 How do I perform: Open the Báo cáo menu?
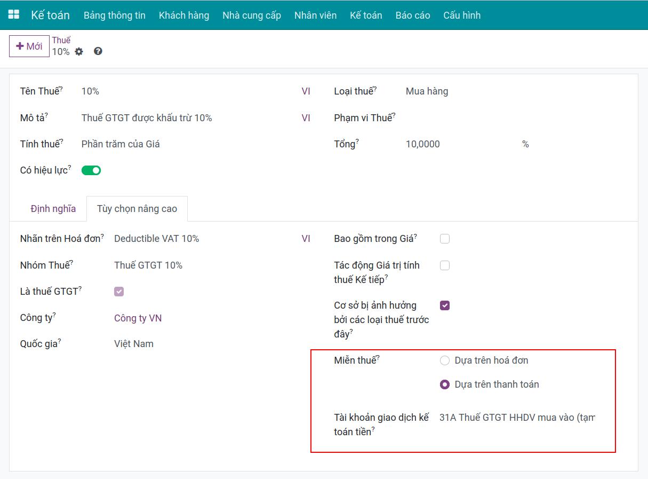tap(412, 15)
